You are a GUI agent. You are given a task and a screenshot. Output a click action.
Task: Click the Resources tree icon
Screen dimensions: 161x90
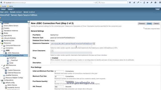[2, 43]
